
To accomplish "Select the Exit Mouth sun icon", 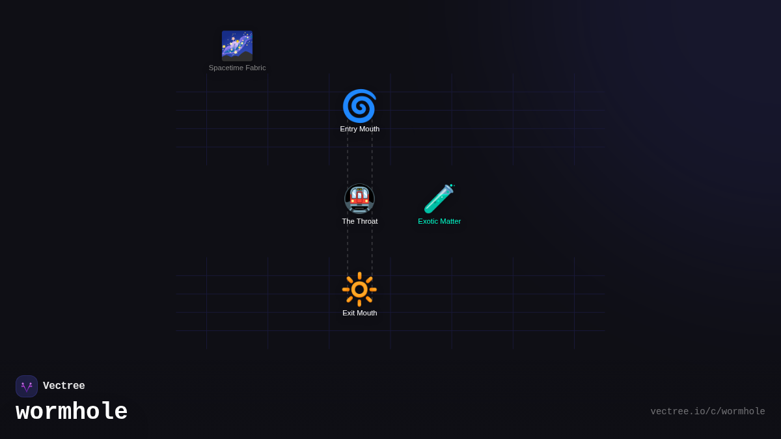I will [359, 289].
